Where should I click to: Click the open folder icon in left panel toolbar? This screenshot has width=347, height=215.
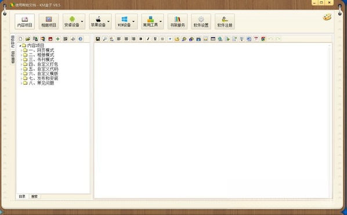[28, 39]
